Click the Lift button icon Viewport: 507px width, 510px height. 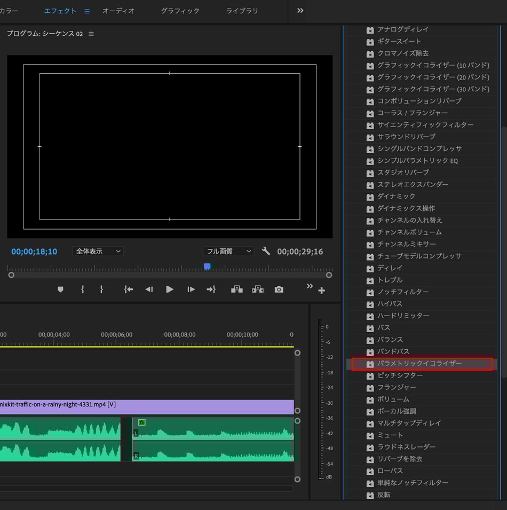coord(237,289)
